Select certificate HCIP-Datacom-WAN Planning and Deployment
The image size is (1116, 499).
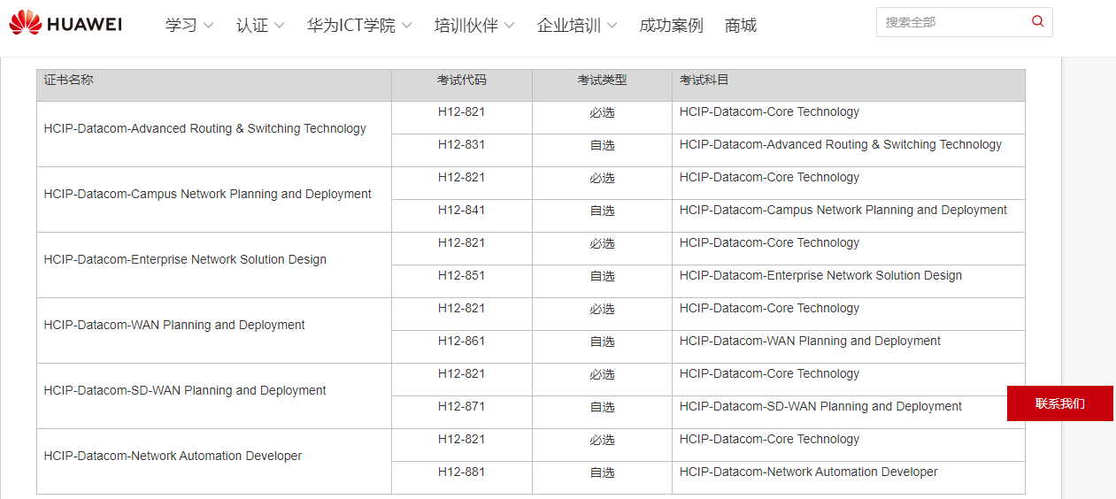174,325
